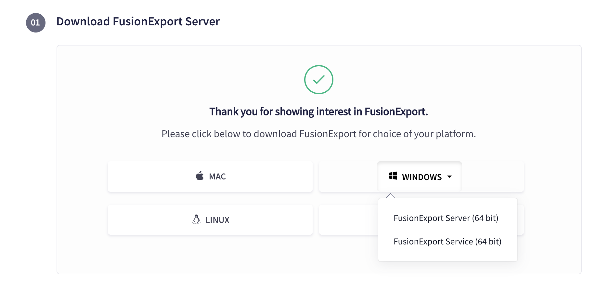Click the dropdown popup's pointer triangle
The image size is (609, 288).
391,196
